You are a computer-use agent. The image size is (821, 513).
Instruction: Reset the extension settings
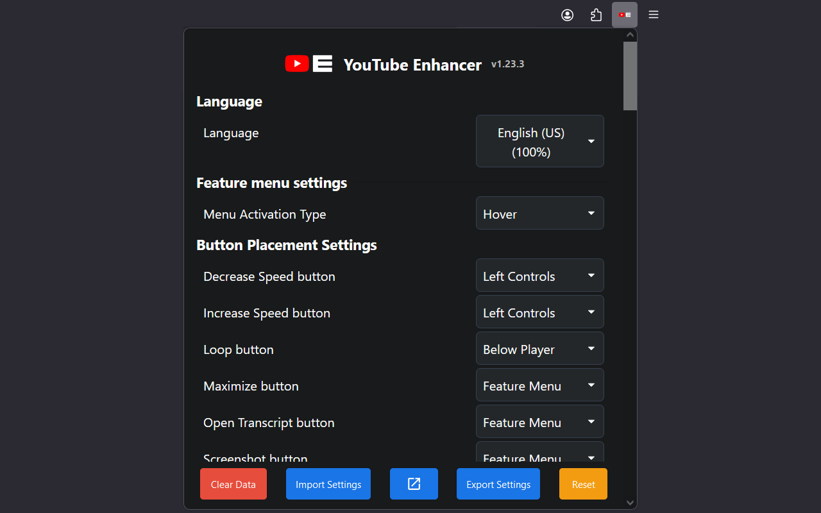click(x=582, y=484)
